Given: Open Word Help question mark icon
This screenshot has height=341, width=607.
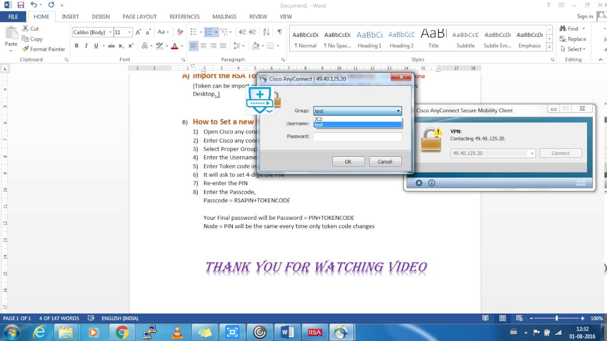Looking at the screenshot, I should click(549, 5).
